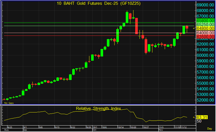216x132 pixels.
Task: Click the 10/14 date axis label
Action: (120, 127)
